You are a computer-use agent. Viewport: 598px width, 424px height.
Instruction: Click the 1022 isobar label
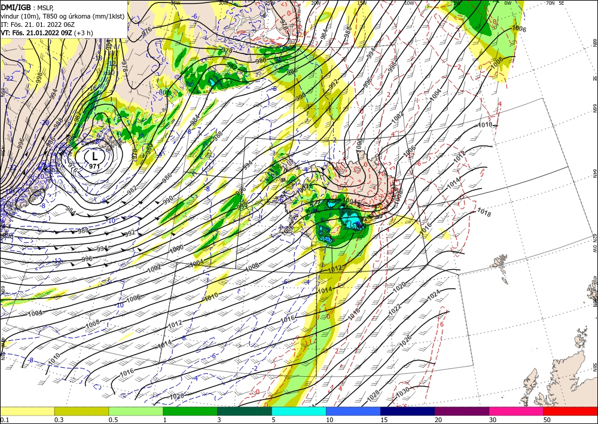click(395, 310)
